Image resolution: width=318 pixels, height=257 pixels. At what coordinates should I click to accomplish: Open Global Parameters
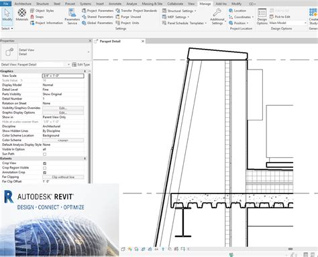click(97, 23)
